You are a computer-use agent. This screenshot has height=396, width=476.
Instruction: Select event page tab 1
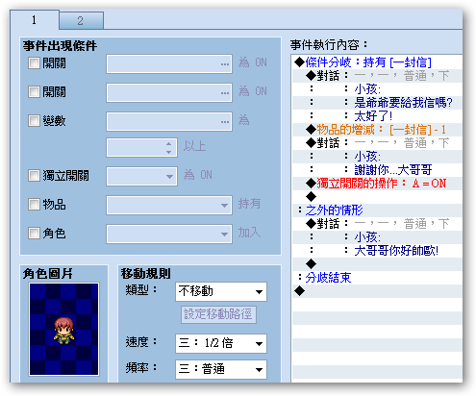35,20
